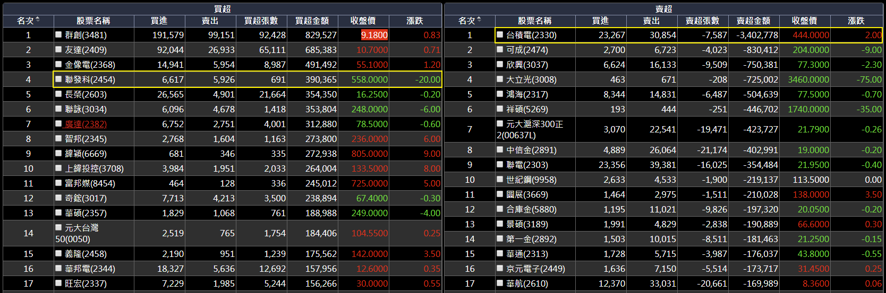Click 義隆(2458) stock name
Viewport: 886px width, 293px height.
[86, 254]
